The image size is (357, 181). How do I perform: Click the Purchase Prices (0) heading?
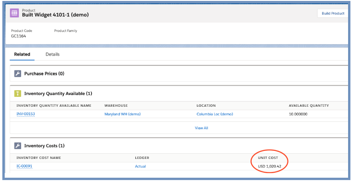pos(44,74)
